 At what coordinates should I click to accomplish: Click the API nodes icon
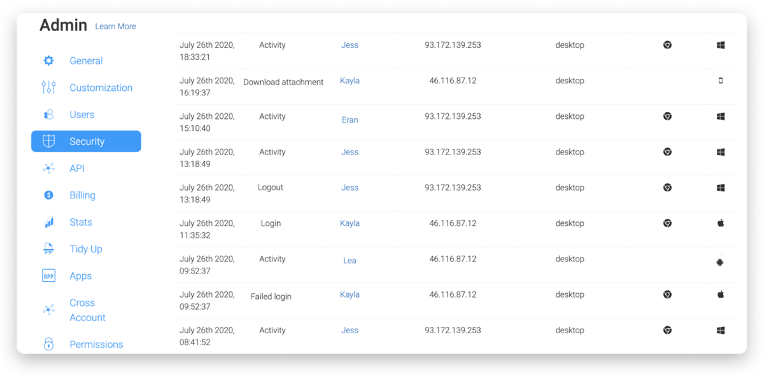pos(48,169)
